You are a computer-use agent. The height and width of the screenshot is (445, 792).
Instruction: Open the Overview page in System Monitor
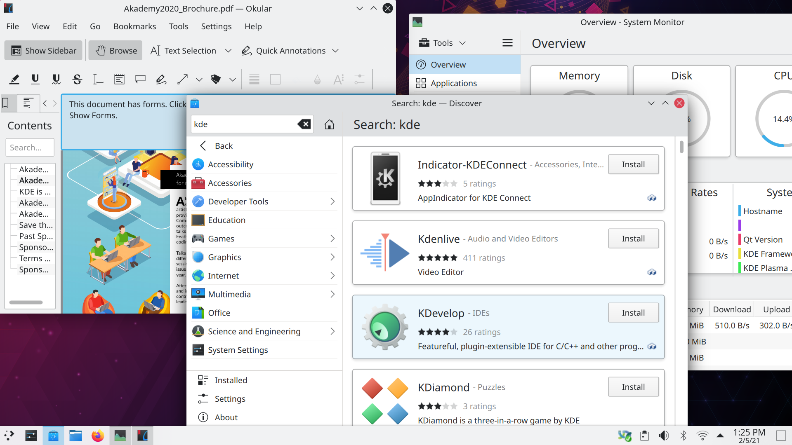[x=465, y=65]
